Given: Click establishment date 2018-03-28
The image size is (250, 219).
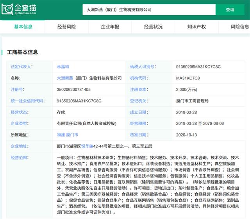Looking at the screenshot, I should click(186, 112).
